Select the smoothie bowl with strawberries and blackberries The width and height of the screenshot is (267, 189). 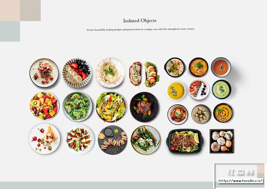pos(199,90)
